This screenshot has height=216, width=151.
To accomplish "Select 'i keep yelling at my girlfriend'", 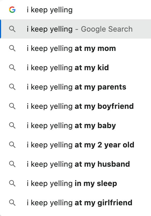I will [76, 203].
